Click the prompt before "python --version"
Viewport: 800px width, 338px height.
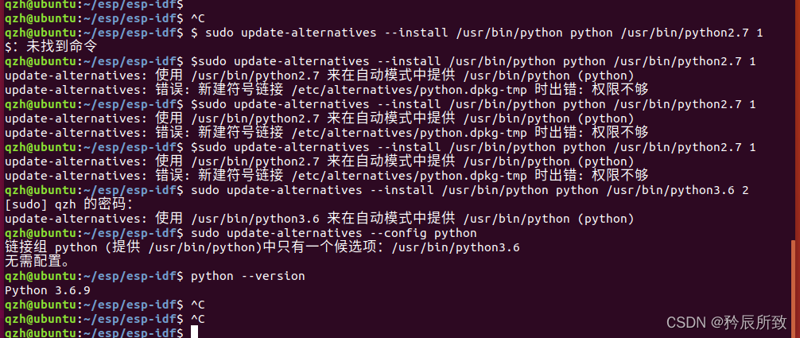click(x=94, y=275)
